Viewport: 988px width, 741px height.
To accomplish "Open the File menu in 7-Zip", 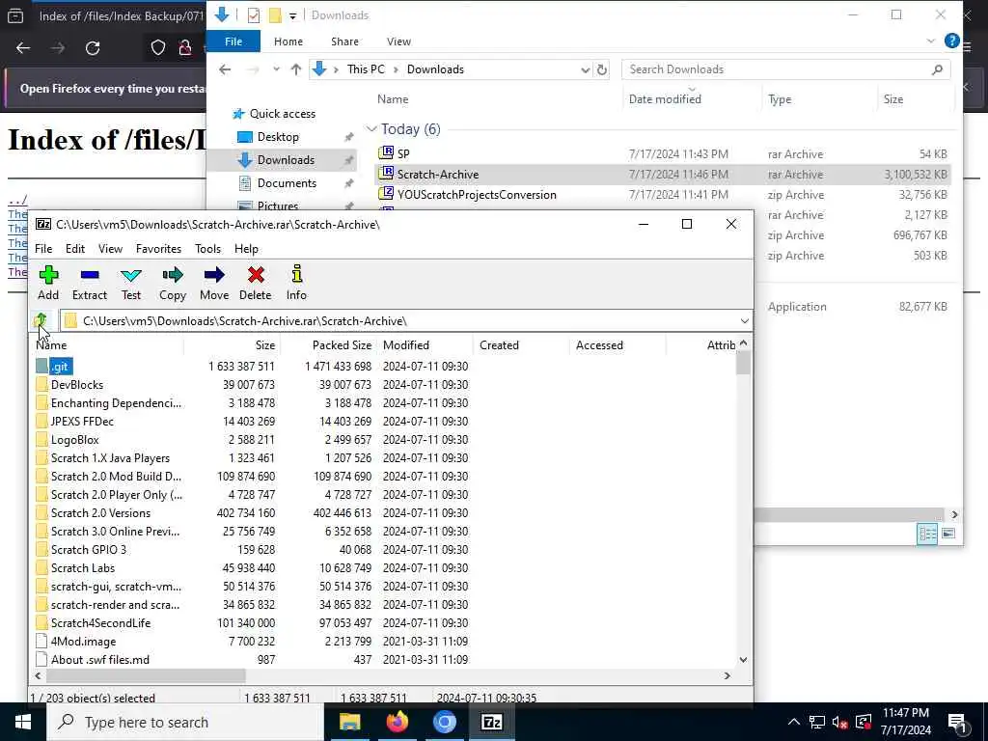I will pyautogui.click(x=43, y=249).
